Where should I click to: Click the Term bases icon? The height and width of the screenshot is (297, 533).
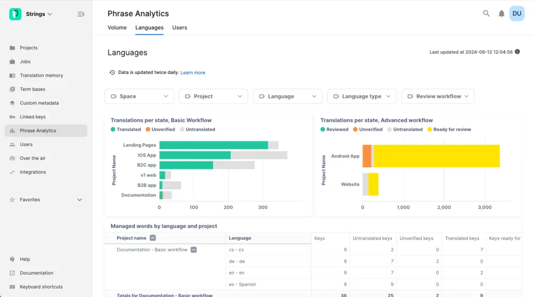(x=12, y=89)
